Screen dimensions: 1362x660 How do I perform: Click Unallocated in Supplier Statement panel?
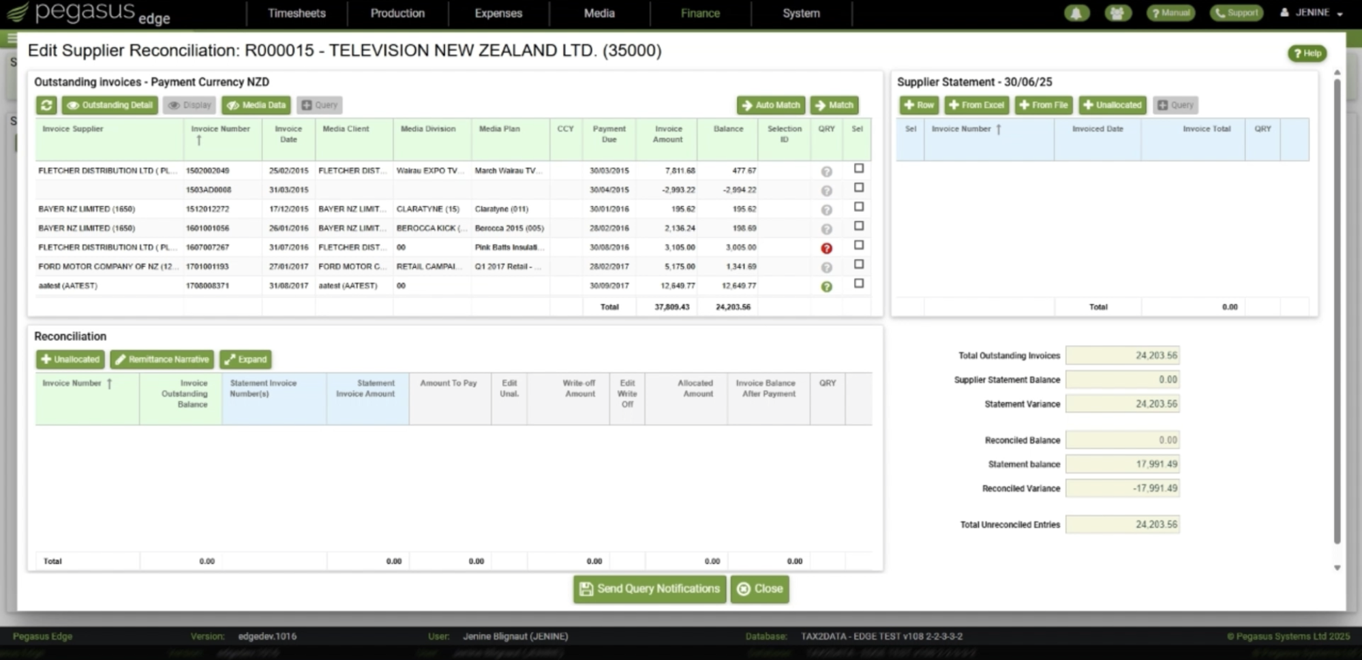point(1112,105)
